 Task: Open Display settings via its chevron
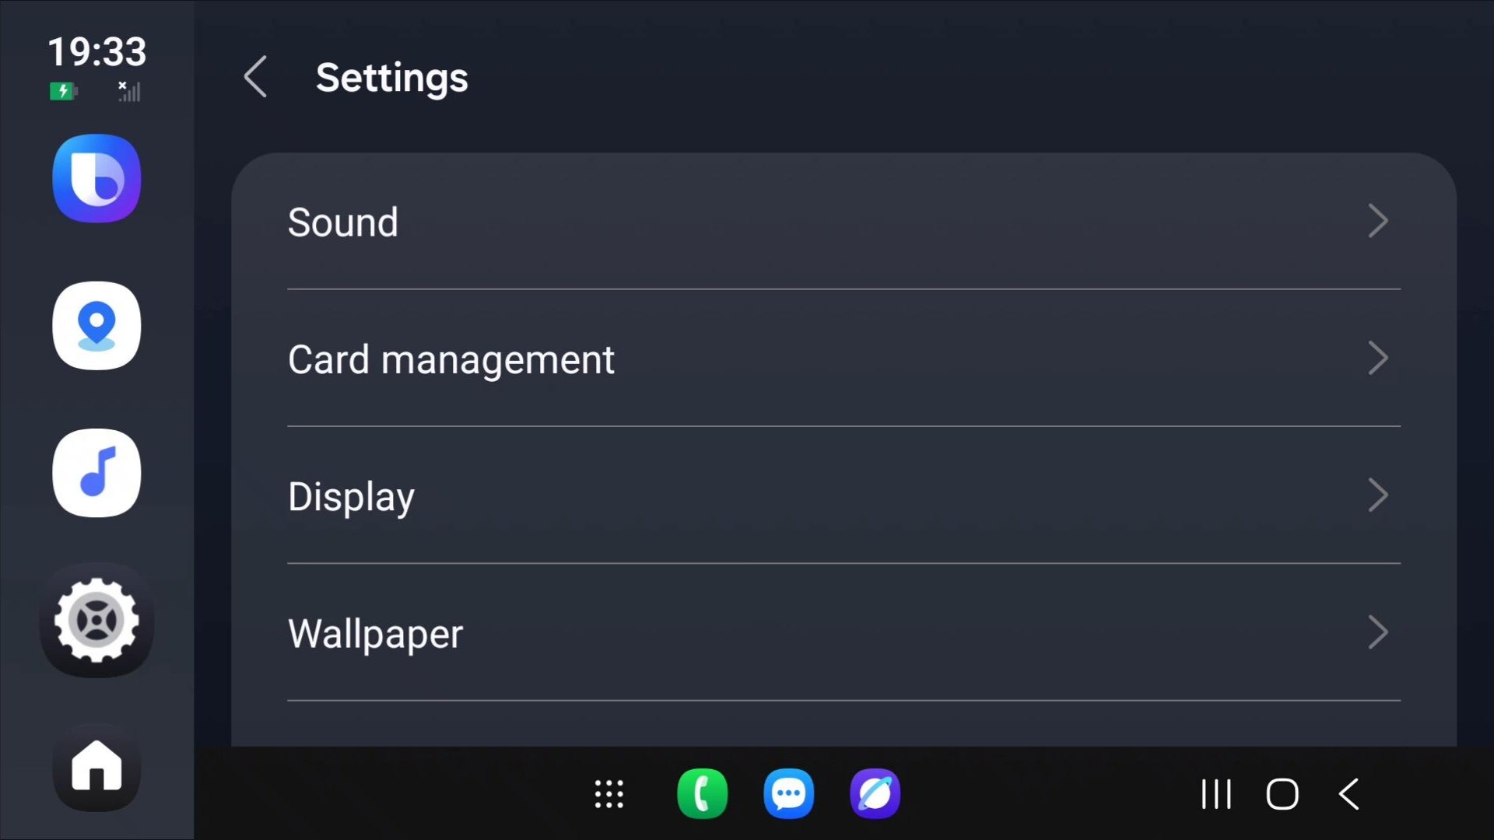coord(1378,495)
